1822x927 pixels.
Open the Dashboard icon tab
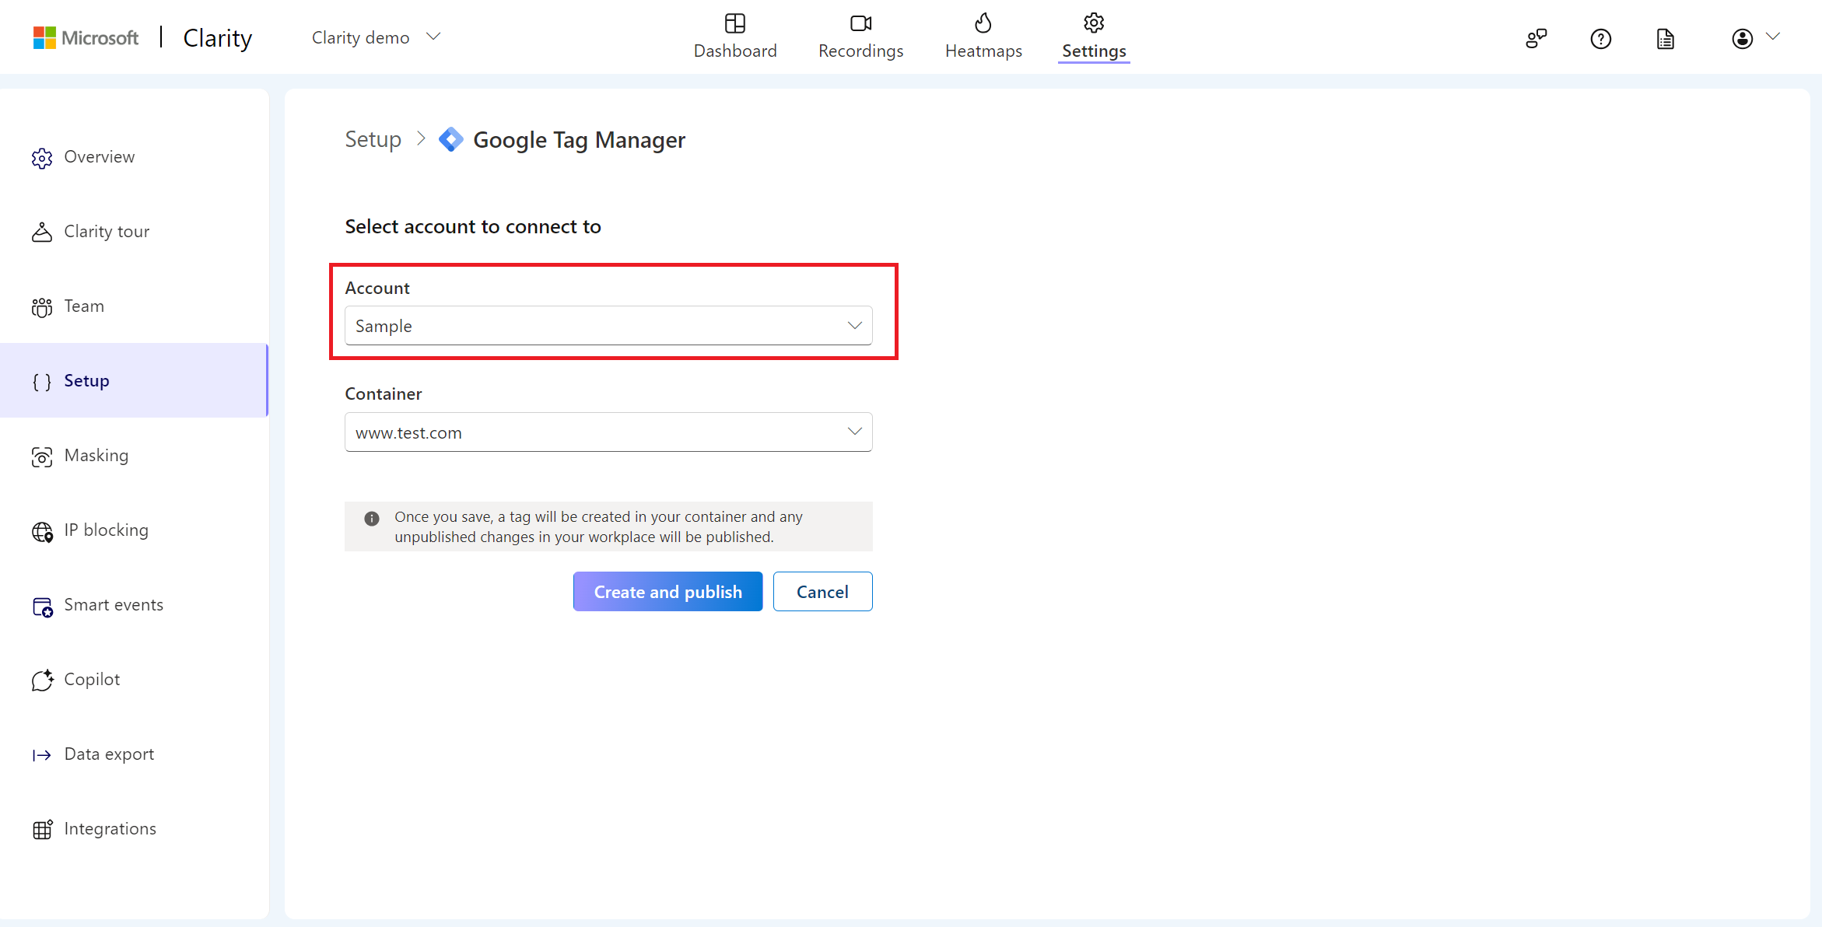tap(734, 23)
